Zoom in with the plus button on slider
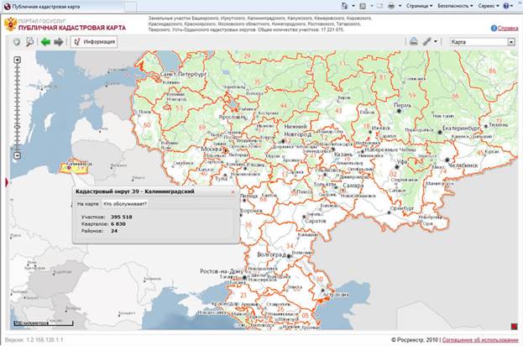 coord(18,60)
